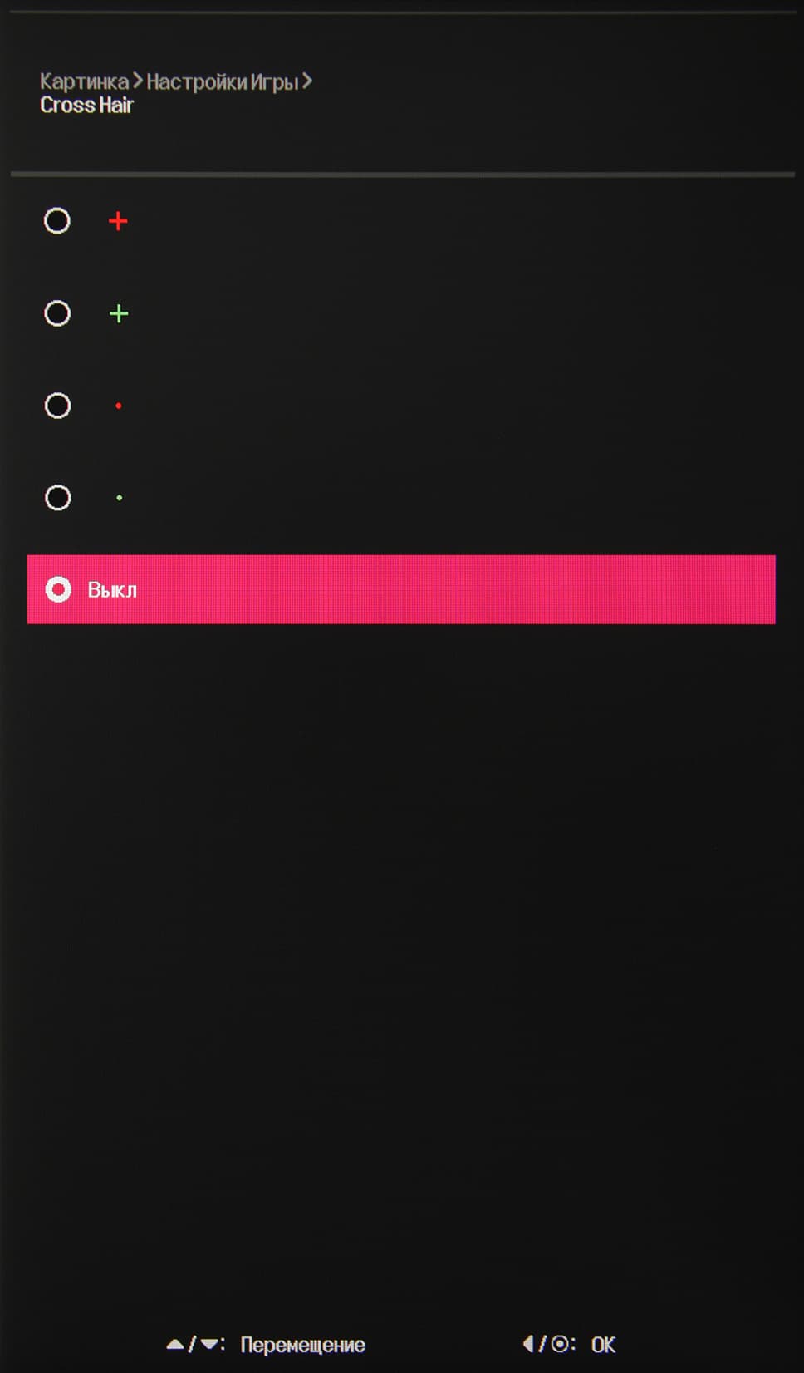
Task: Click the Перемещение hint label
Action: tap(302, 1345)
